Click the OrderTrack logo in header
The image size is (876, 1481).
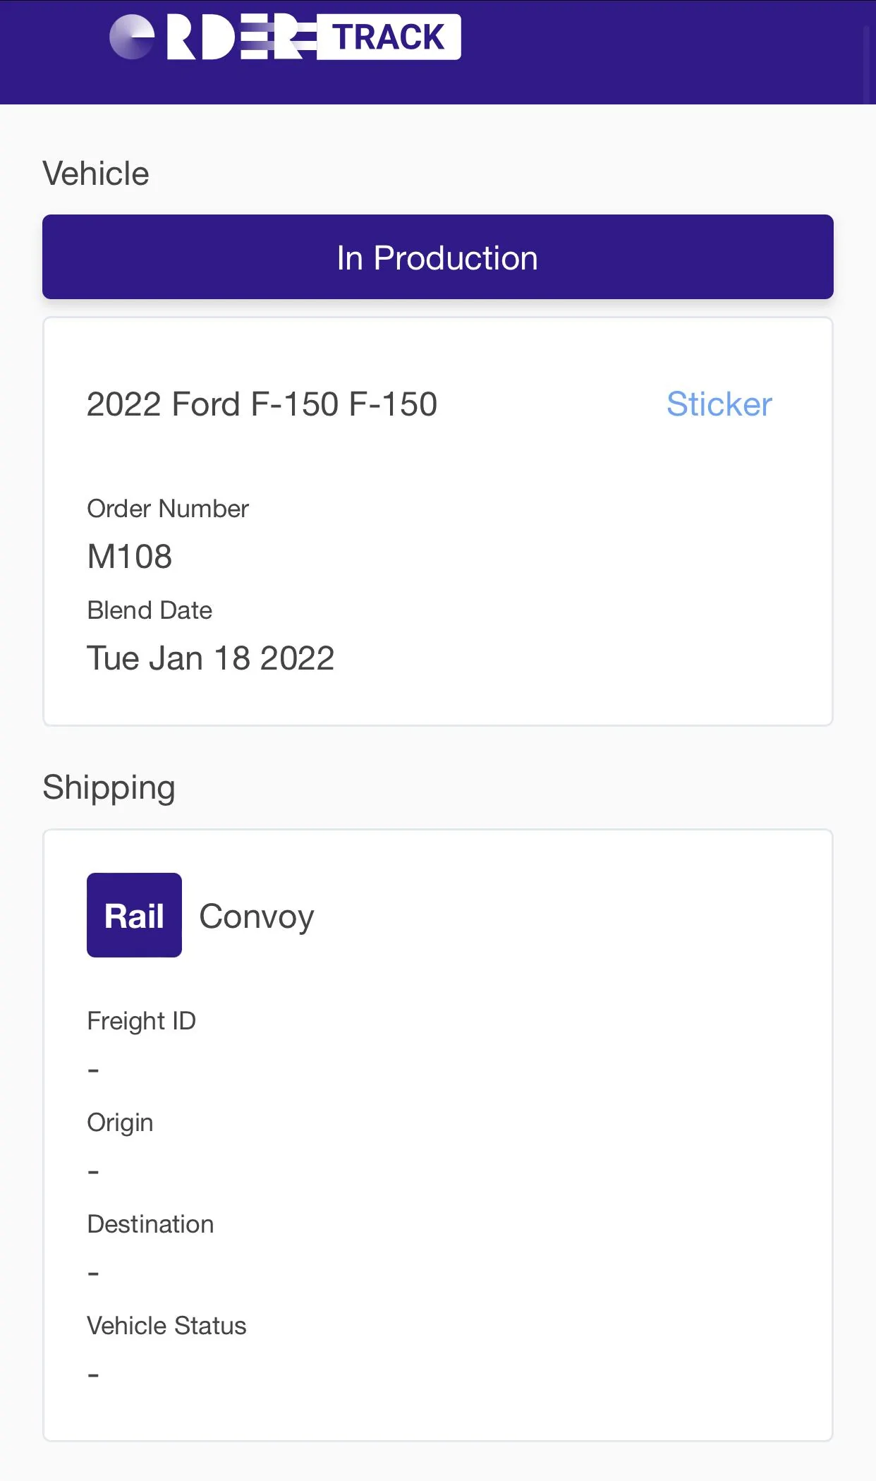(x=212, y=37)
